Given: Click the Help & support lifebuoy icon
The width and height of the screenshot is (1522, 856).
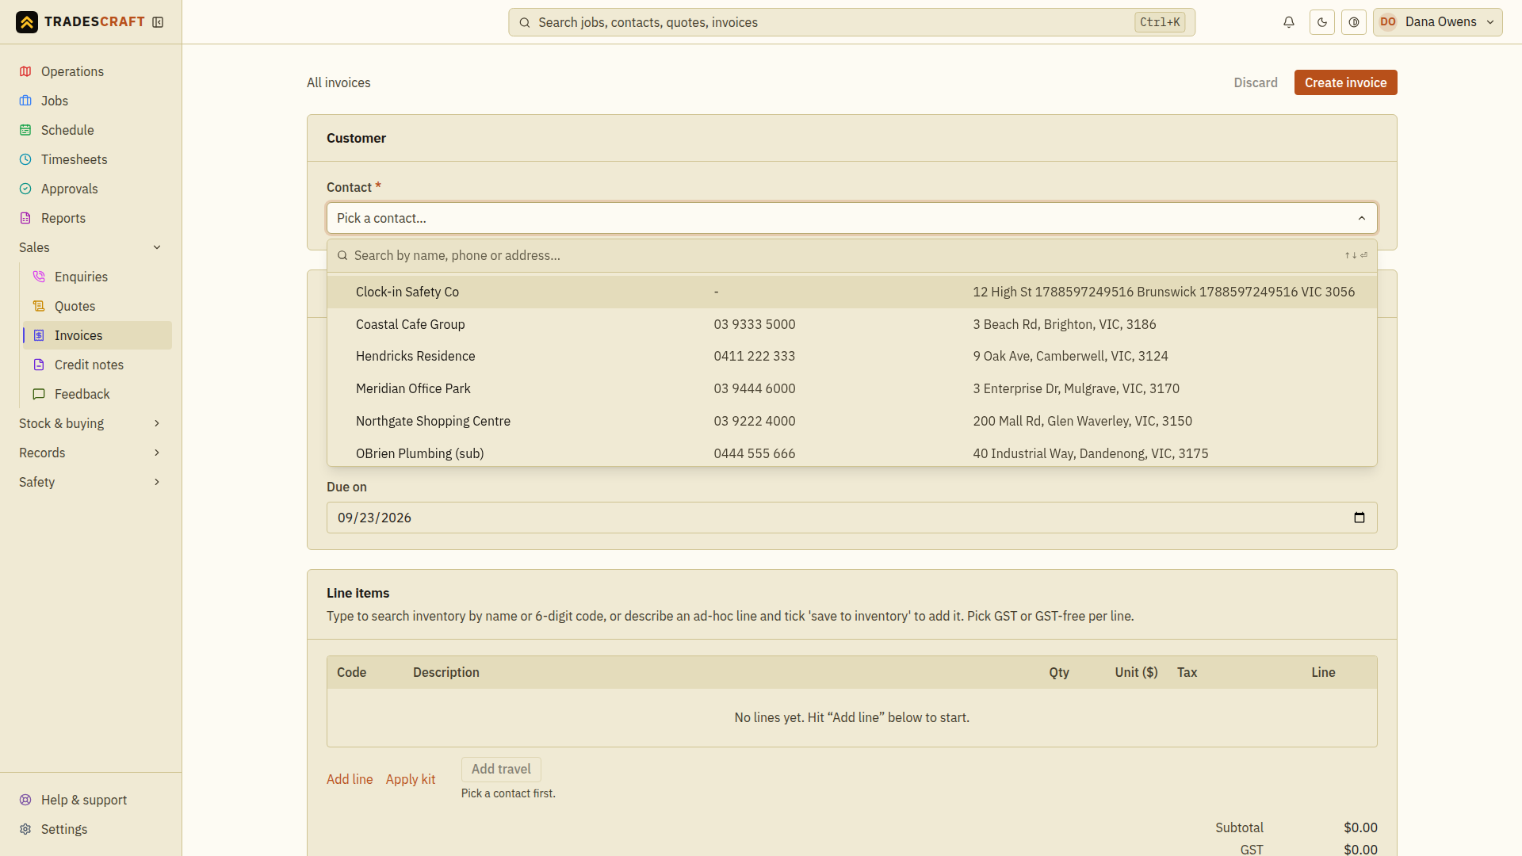Looking at the screenshot, I should pos(25,800).
